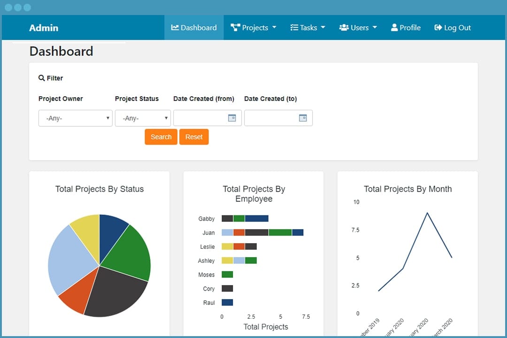Click the Profile person icon

(x=394, y=27)
